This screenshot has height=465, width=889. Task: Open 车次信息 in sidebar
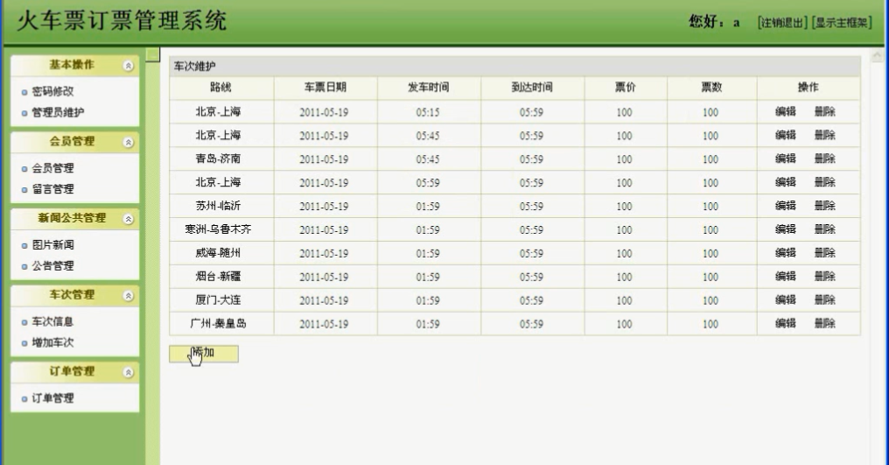(52, 321)
